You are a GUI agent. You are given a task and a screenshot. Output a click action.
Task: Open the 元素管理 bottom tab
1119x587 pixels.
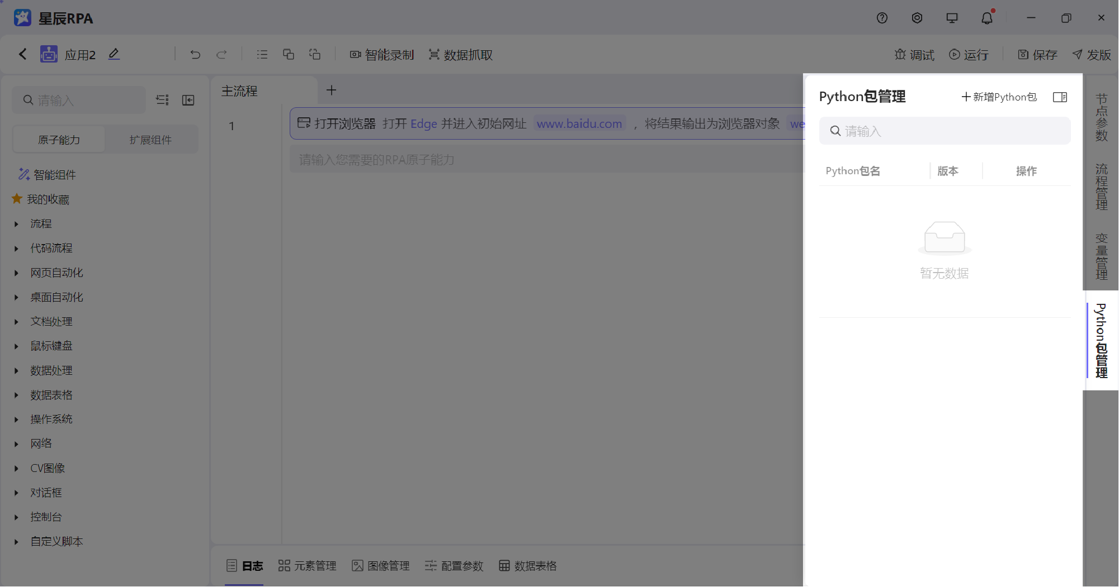pos(307,566)
